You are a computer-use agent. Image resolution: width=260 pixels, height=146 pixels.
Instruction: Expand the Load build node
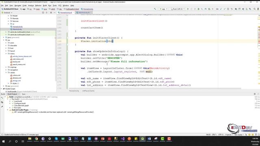click(x=10, y=101)
